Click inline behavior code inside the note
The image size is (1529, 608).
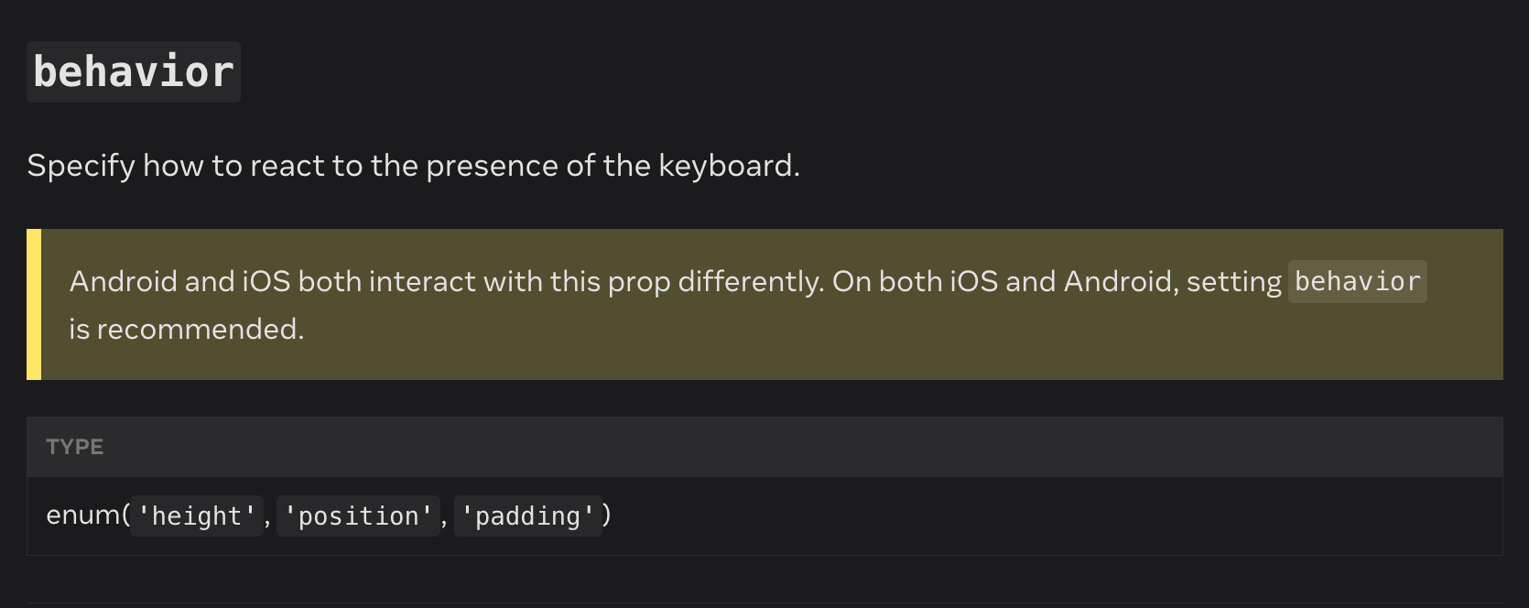click(1357, 281)
